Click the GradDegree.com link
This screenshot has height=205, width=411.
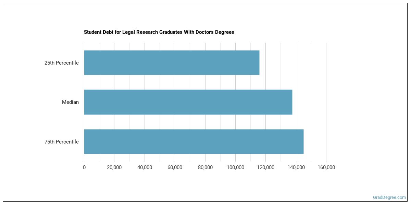pos(389,197)
